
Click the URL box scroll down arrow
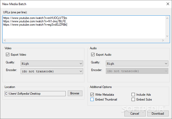coord(167,36)
